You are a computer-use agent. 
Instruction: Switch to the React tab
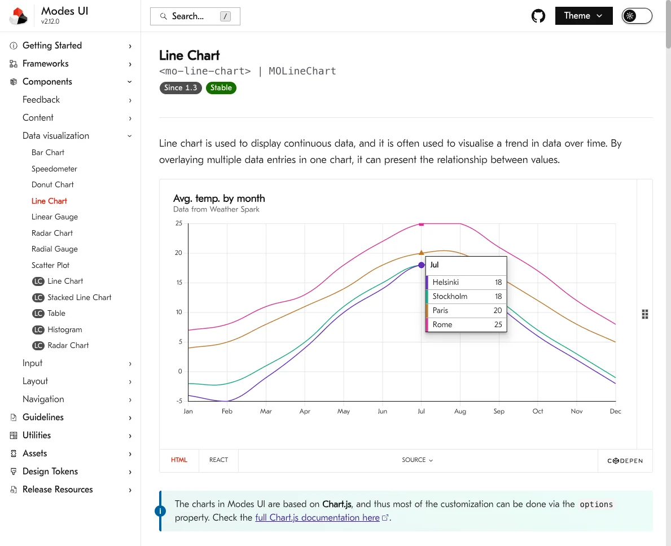(x=218, y=460)
